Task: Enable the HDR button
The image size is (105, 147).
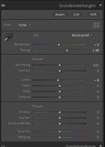Action: pos(93,15)
